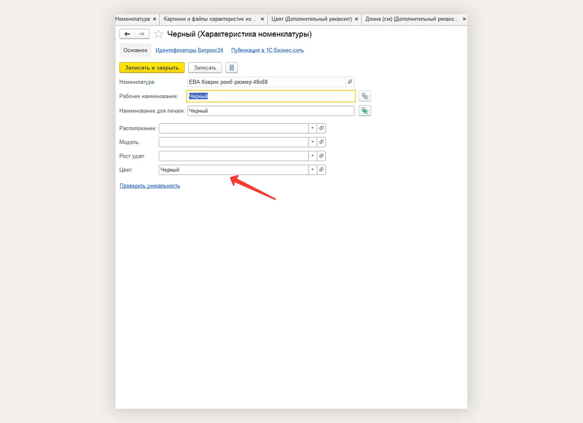Switch to Картинки и файлы характеристик tab

click(210, 19)
